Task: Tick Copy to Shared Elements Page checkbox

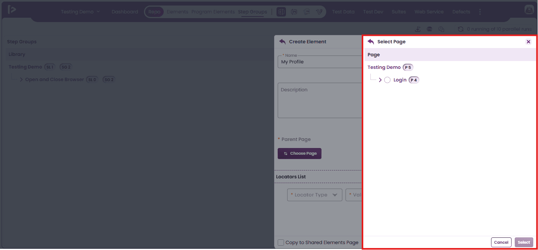Action: tap(281, 243)
